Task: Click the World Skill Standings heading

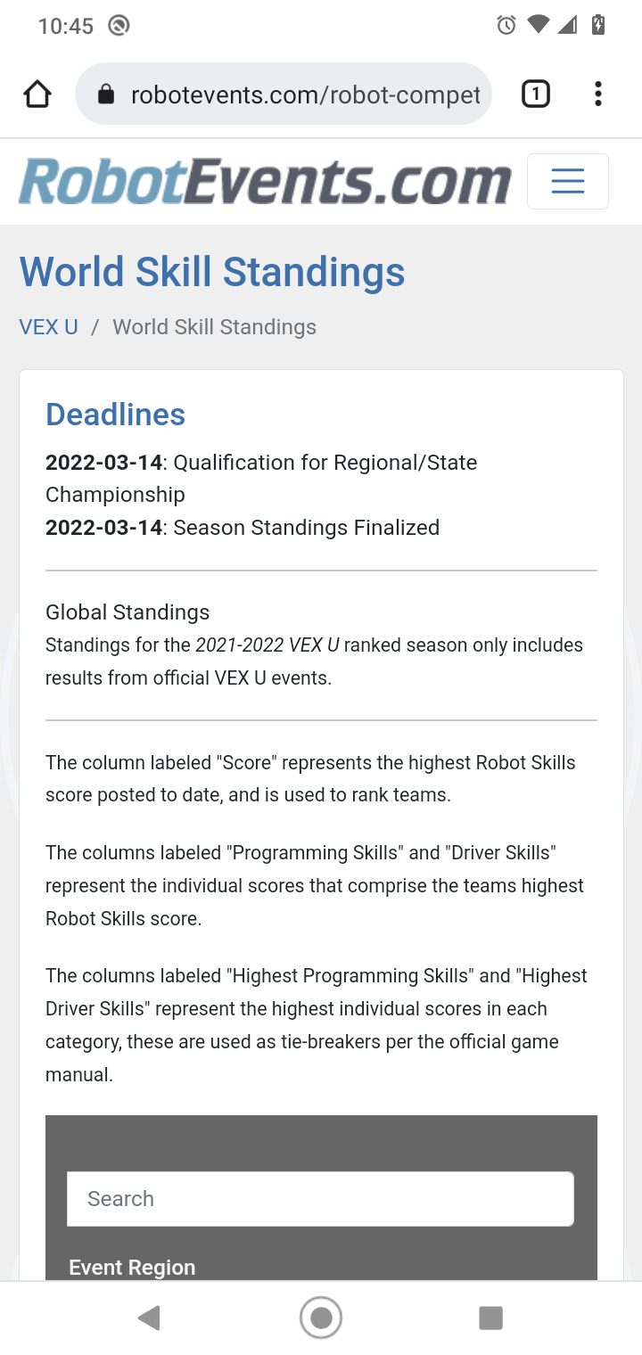Action: click(x=212, y=272)
